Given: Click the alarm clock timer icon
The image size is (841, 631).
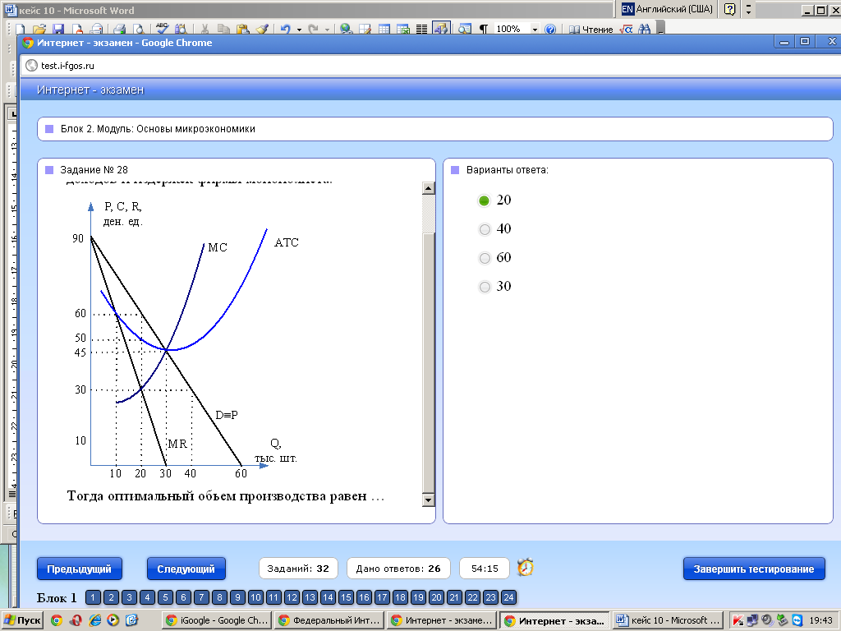Looking at the screenshot, I should point(525,568).
